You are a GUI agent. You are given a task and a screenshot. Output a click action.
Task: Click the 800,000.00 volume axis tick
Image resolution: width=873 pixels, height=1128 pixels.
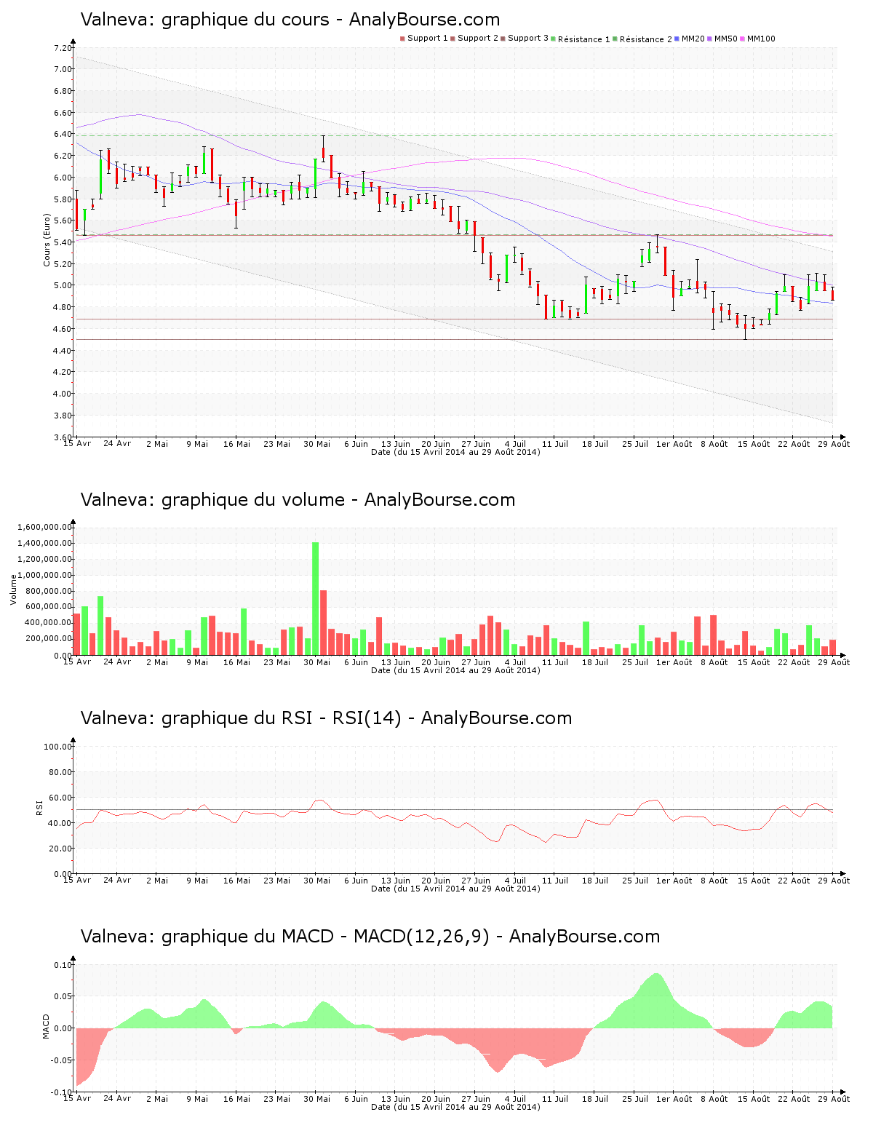click(x=48, y=591)
